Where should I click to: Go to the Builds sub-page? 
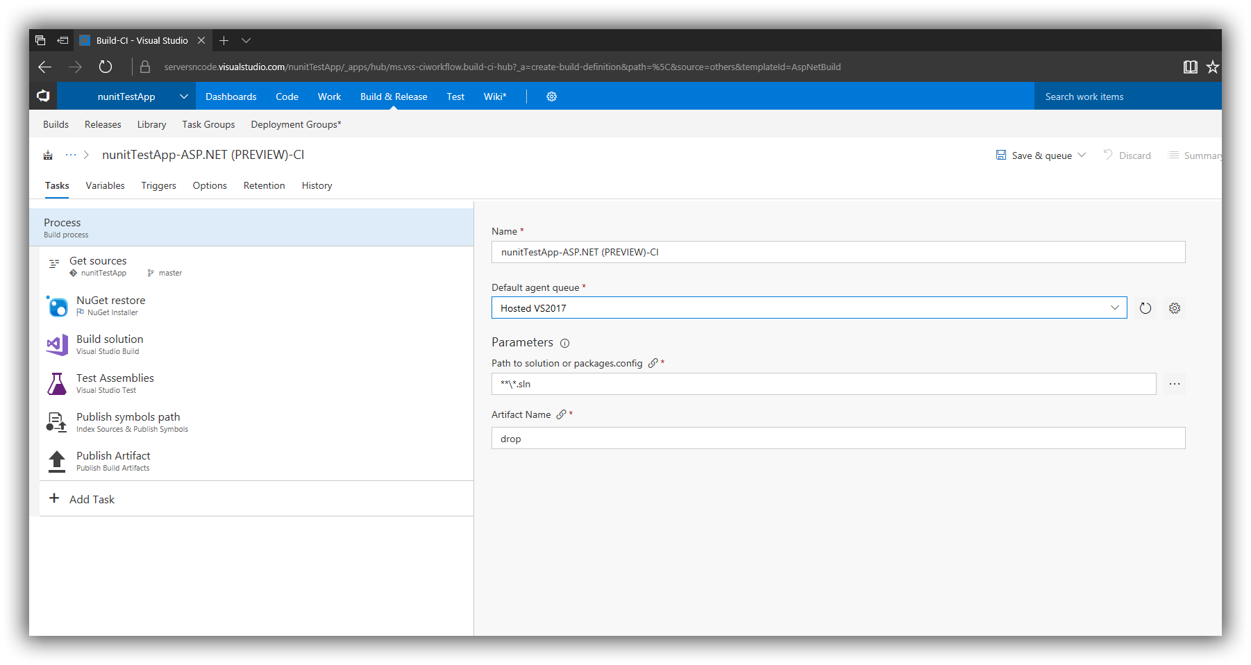click(x=56, y=124)
